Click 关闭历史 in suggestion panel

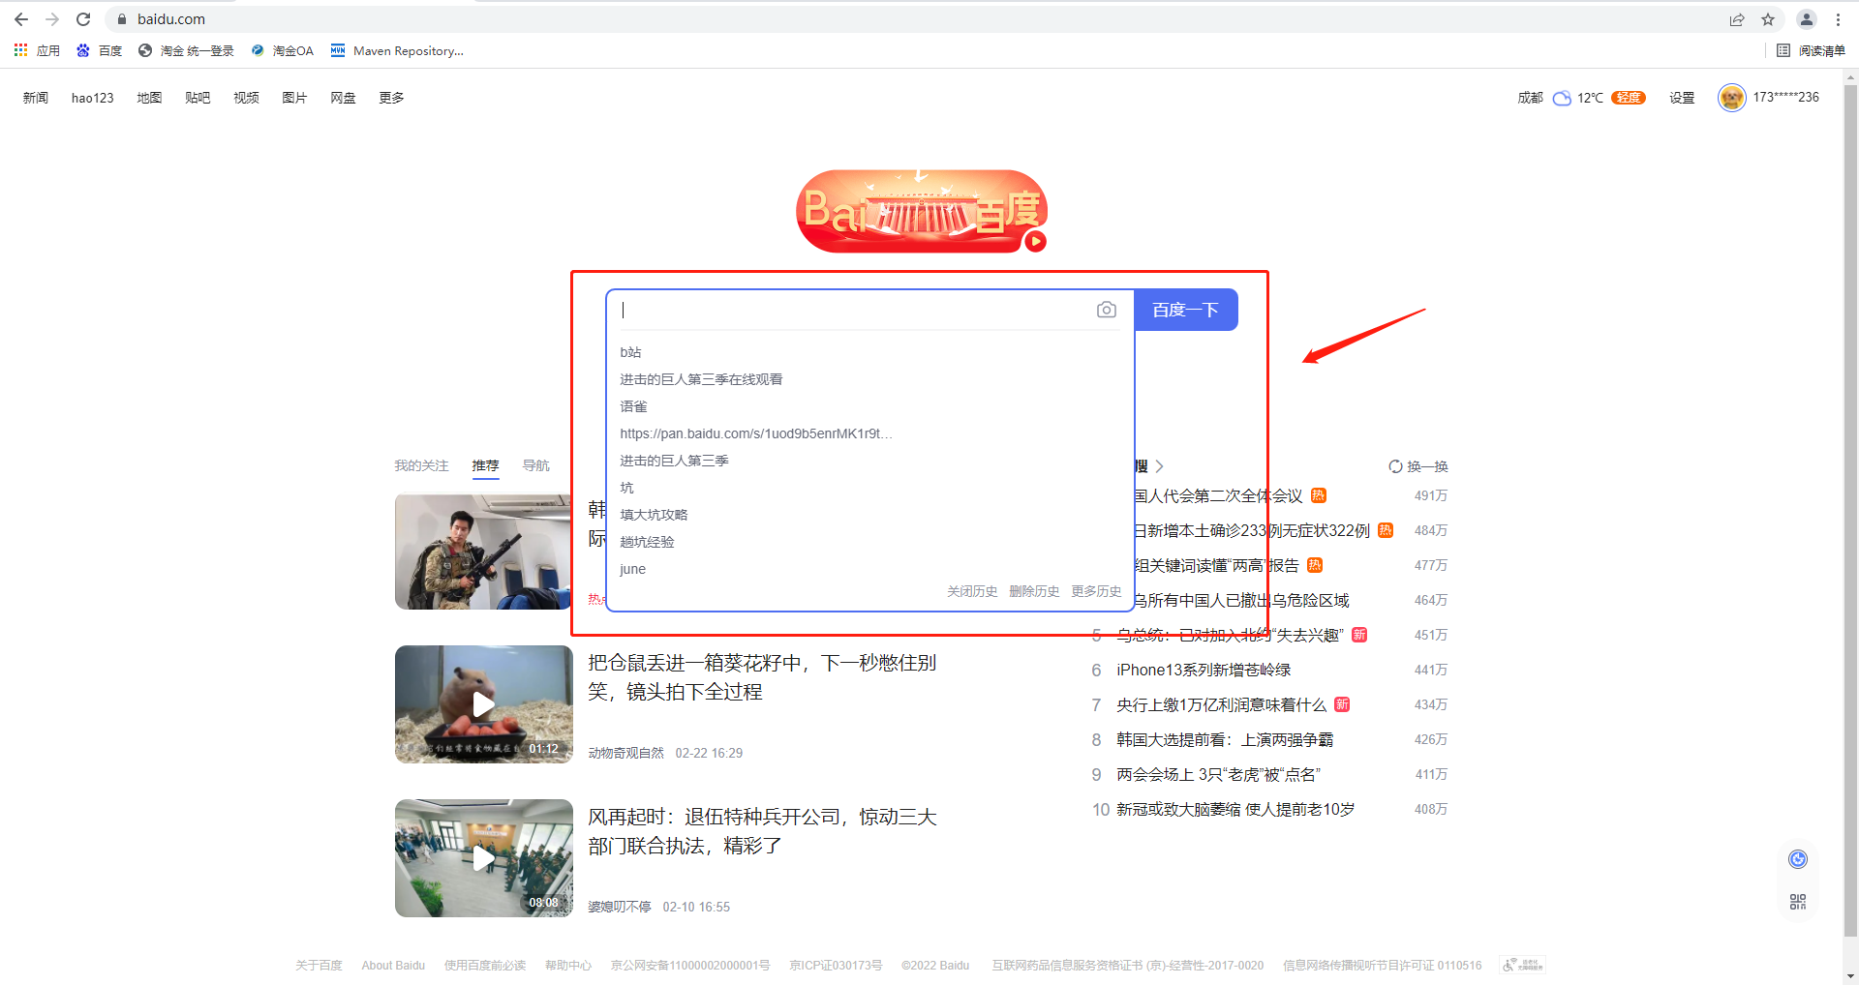[x=972, y=591]
